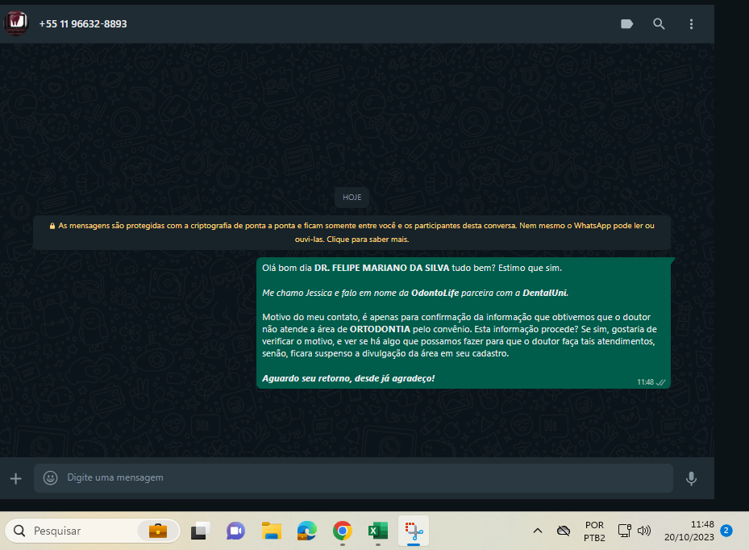Search within this conversation
Viewport: 749px width, 550px height.
click(x=659, y=24)
